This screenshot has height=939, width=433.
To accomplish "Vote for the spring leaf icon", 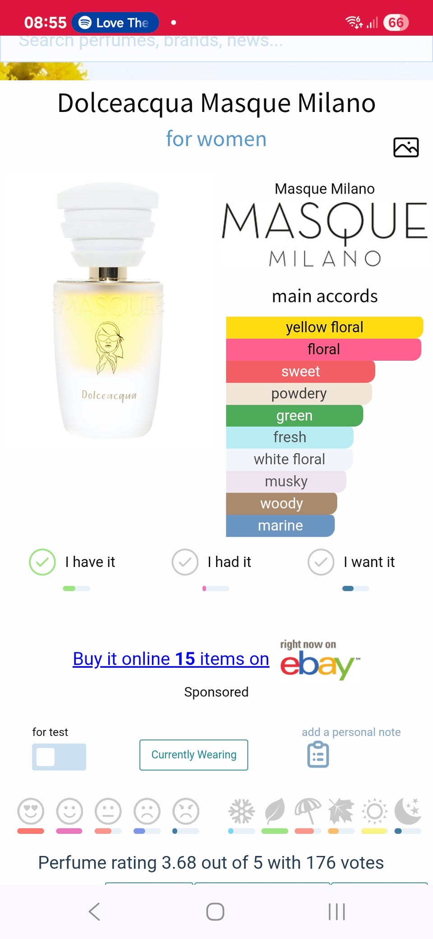I will (x=275, y=811).
